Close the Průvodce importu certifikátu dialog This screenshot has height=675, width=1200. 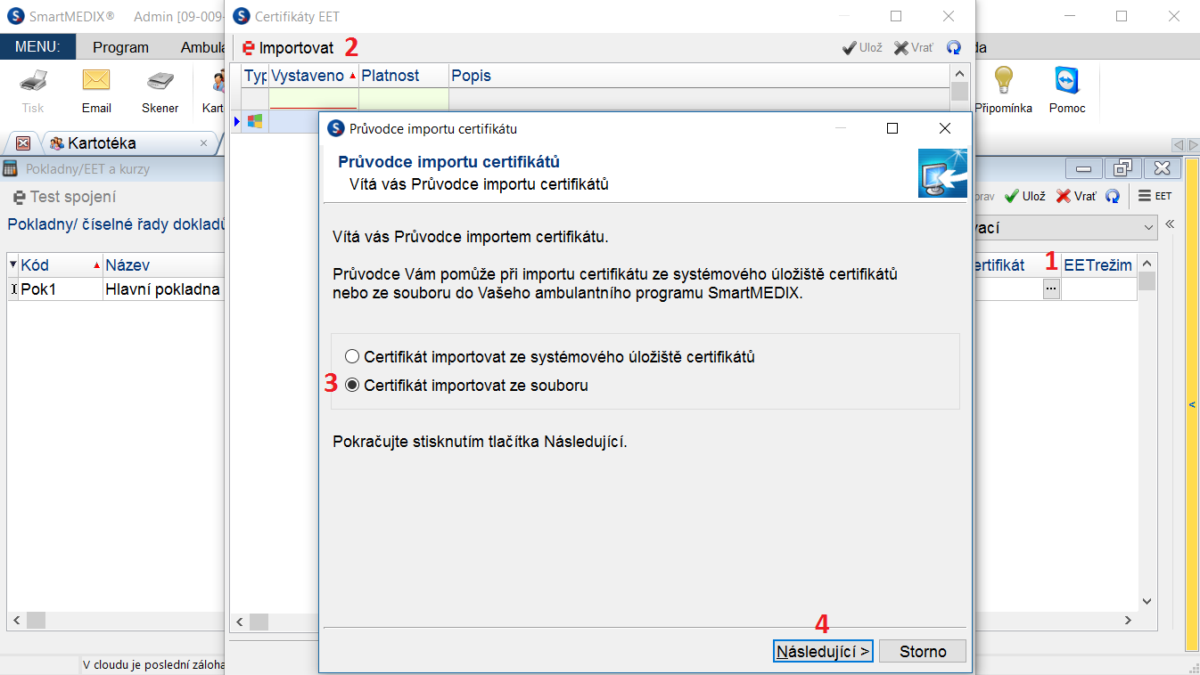pyautogui.click(x=945, y=128)
